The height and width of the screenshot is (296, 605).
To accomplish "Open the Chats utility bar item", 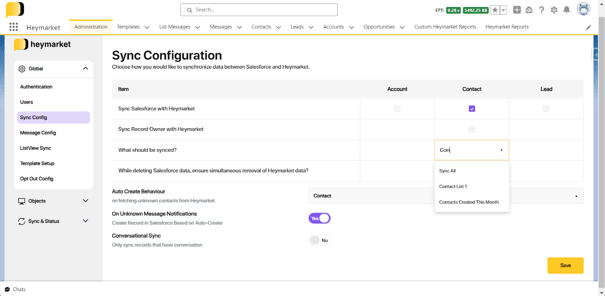I will point(15,289).
